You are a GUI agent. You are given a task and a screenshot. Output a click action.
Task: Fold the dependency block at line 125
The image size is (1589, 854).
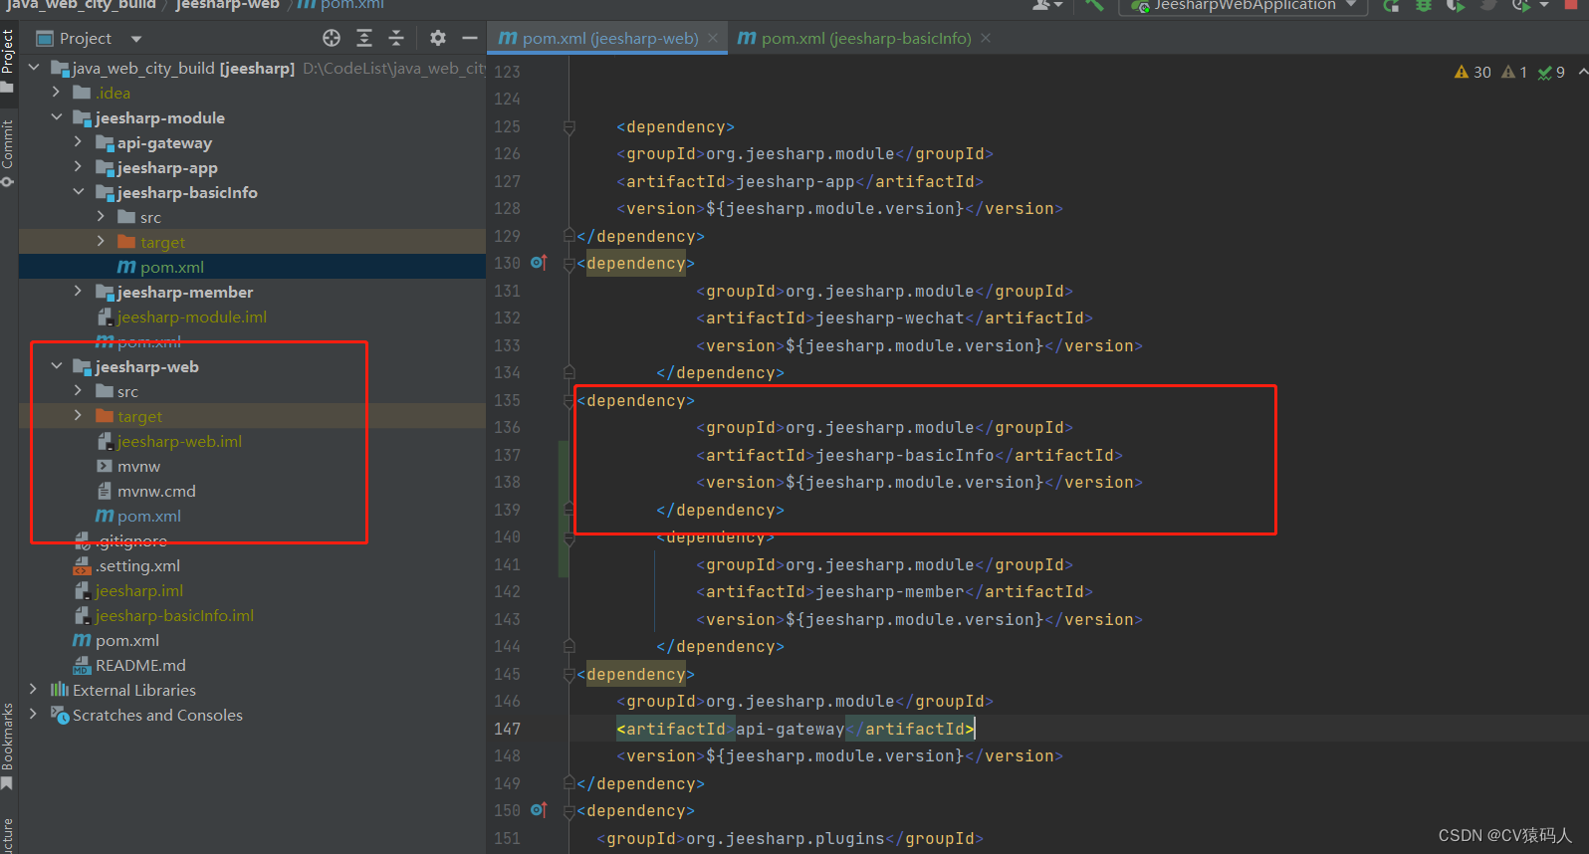click(x=569, y=127)
